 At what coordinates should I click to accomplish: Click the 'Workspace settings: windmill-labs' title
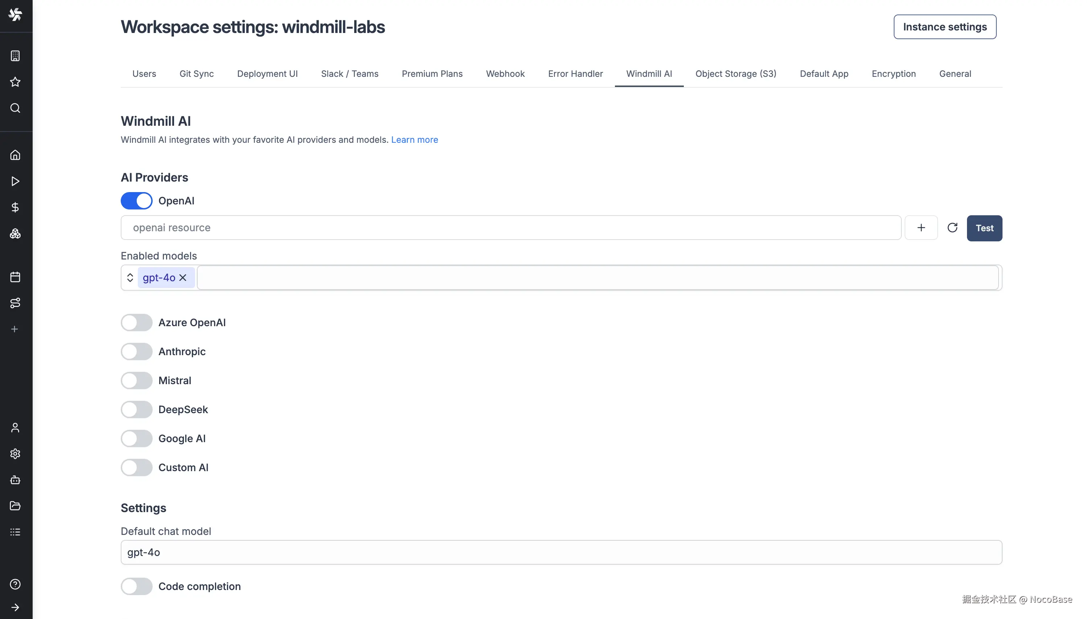click(x=253, y=27)
